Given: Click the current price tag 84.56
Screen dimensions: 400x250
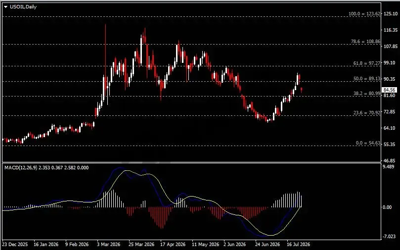Looking at the screenshot, I should pos(390,90).
